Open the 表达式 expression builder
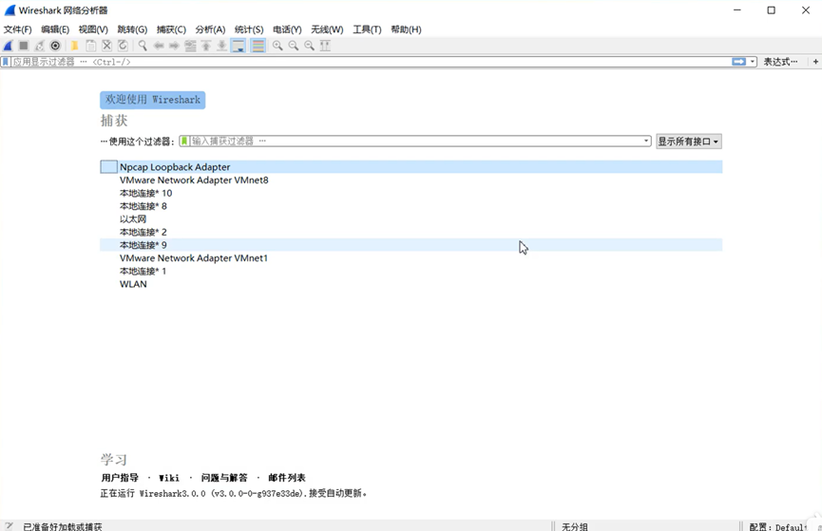Image resolution: width=822 pixels, height=531 pixels. (x=780, y=62)
